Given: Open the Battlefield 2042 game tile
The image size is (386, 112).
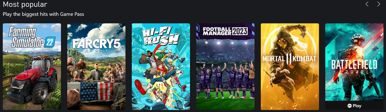Looking at the screenshot, I should 354,62.
